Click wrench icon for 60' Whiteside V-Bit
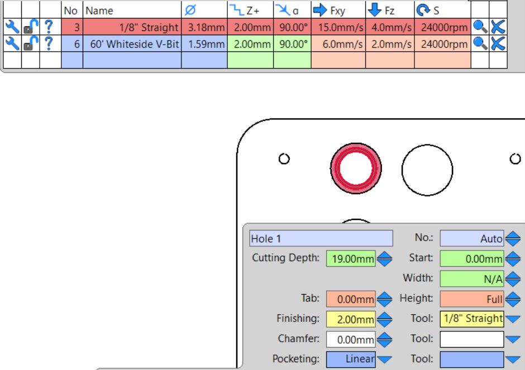The width and height of the screenshot is (525, 370). coord(12,44)
